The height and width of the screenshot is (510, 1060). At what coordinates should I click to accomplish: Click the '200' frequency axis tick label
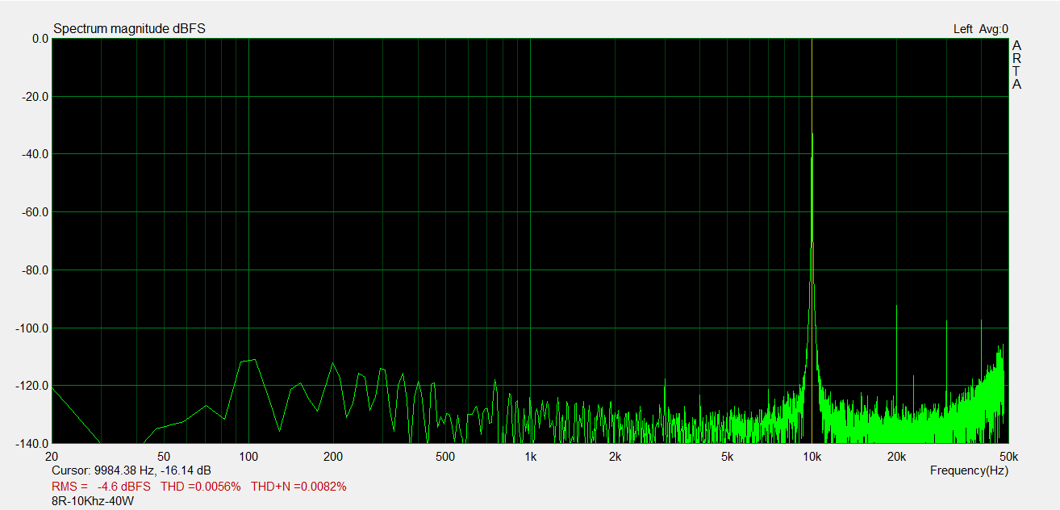tap(333, 457)
